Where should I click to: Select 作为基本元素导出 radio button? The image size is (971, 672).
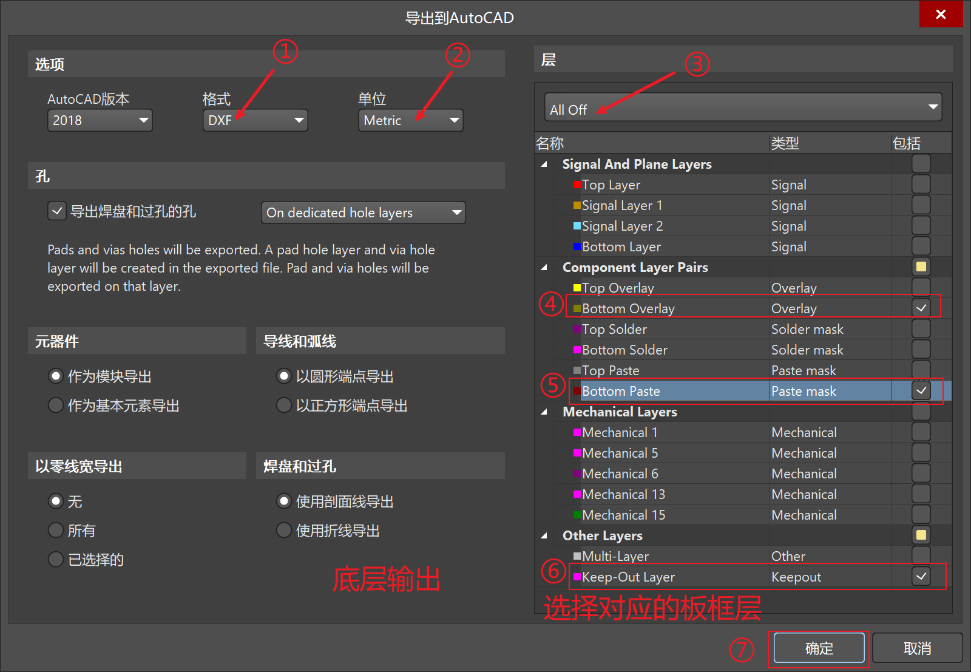coord(56,406)
